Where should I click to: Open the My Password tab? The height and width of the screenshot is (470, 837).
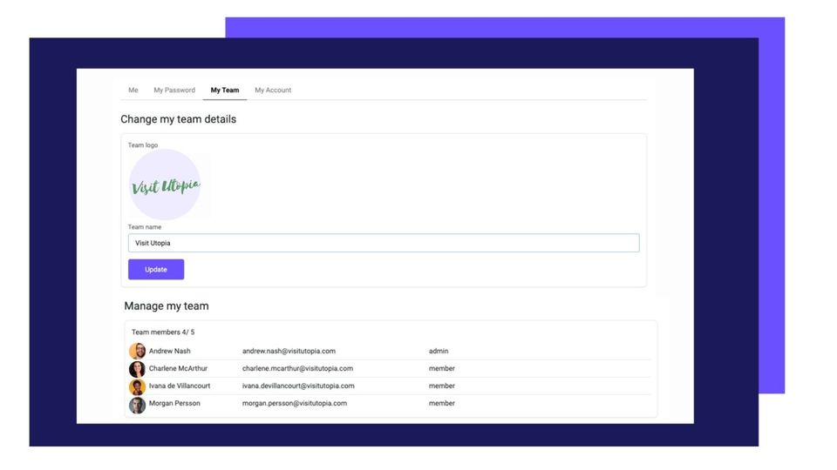click(174, 90)
